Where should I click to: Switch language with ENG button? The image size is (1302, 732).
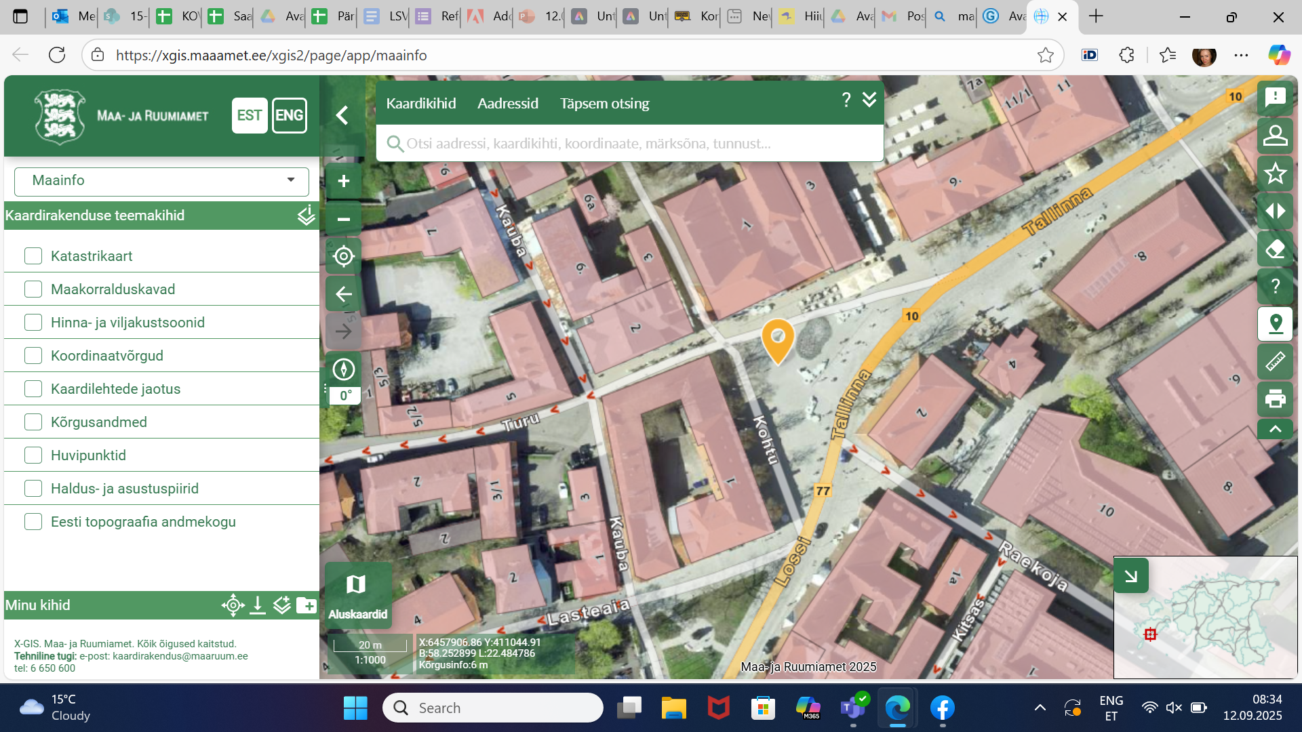tap(290, 115)
